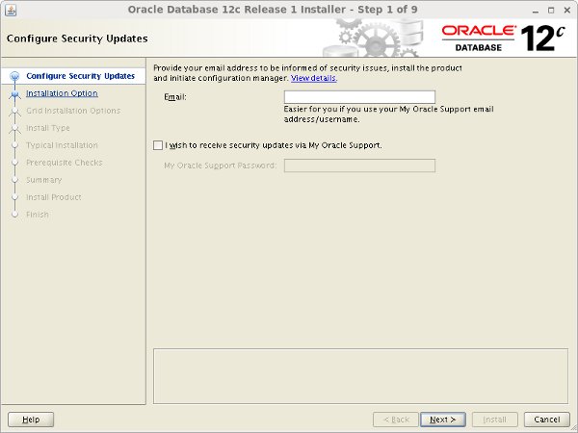The height and width of the screenshot is (433, 578).
Task: Click the Java installer icon in title bar
Action: pos(11,10)
